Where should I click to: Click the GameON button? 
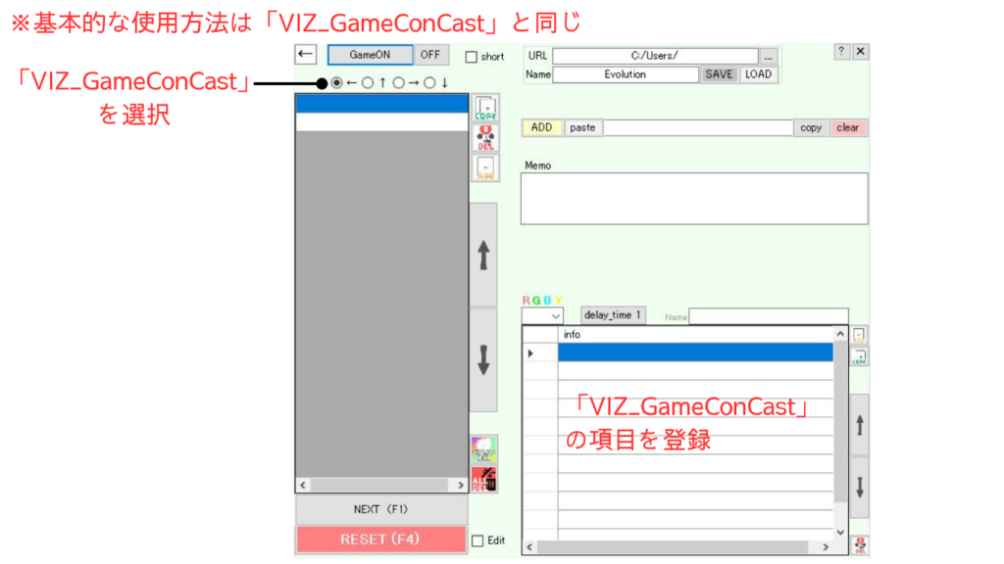(370, 55)
